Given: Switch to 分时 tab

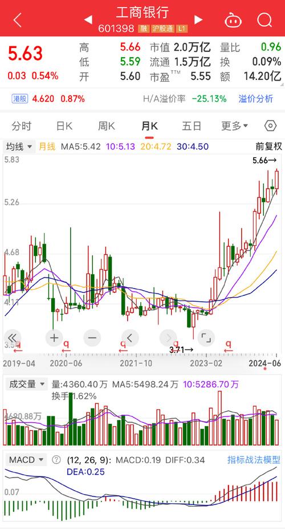Looking at the screenshot, I should point(21,126).
